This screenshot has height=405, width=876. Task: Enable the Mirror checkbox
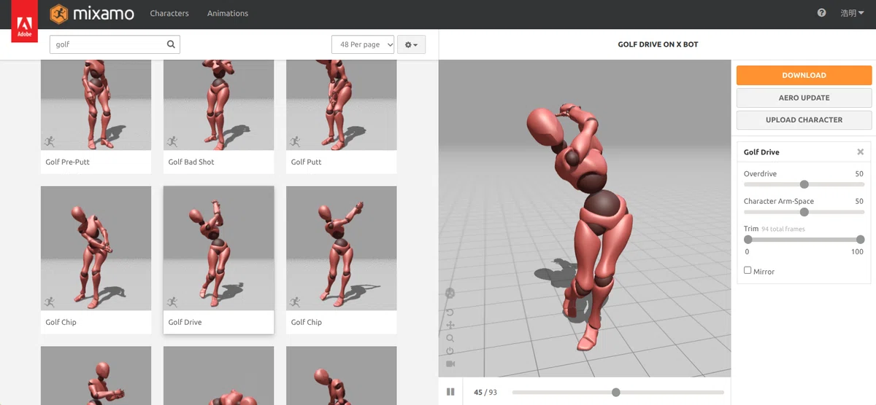click(748, 270)
